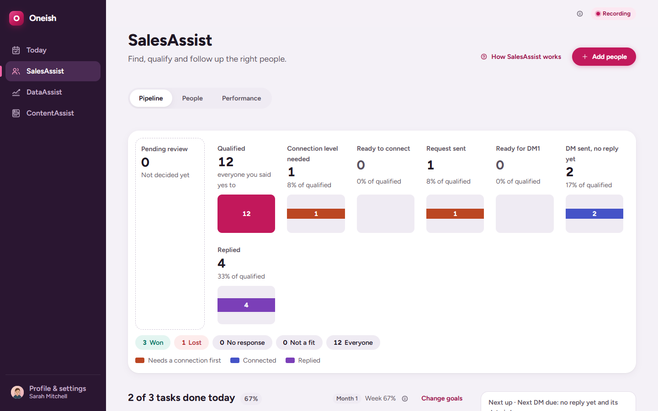Screen dimensions: 658x411
Task: Click Sarah Mitchell's avatar picture
Action: coord(17,392)
